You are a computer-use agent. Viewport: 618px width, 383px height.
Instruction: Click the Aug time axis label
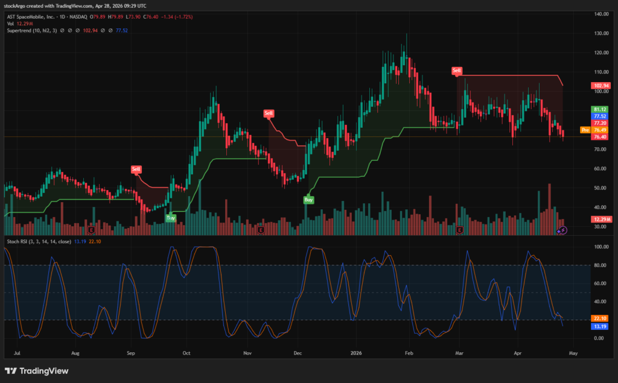(75, 353)
